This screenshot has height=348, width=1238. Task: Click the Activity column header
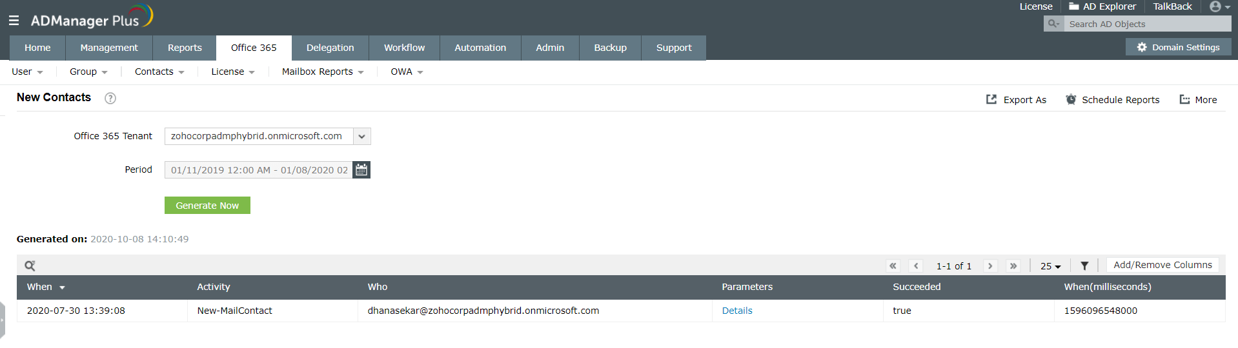click(x=214, y=287)
